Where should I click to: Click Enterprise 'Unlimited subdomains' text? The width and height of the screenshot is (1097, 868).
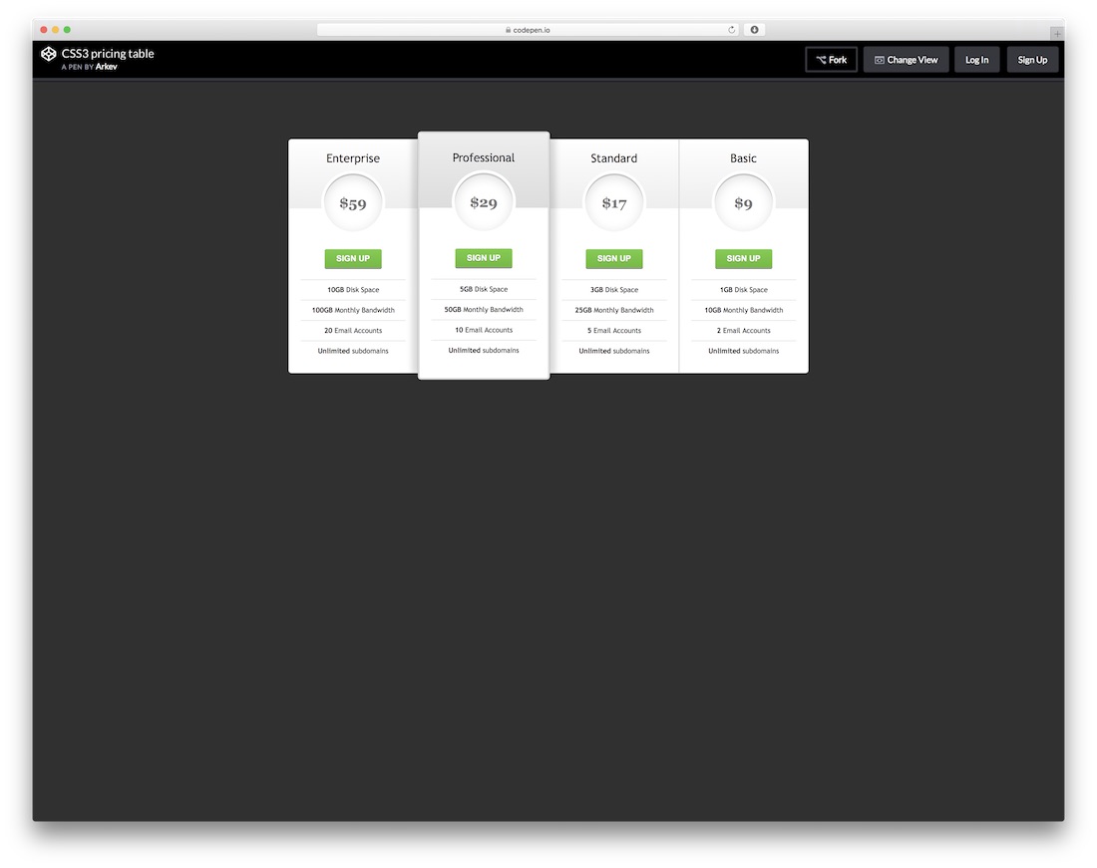coord(353,351)
